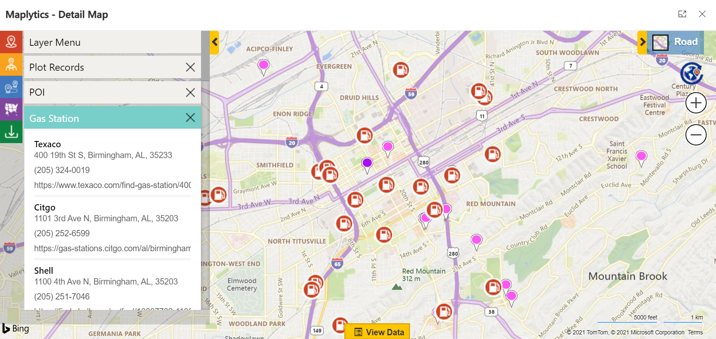Image resolution: width=716 pixels, height=339 pixels.
Task: Open the purple region map sidebar icon
Action: [x=11, y=109]
